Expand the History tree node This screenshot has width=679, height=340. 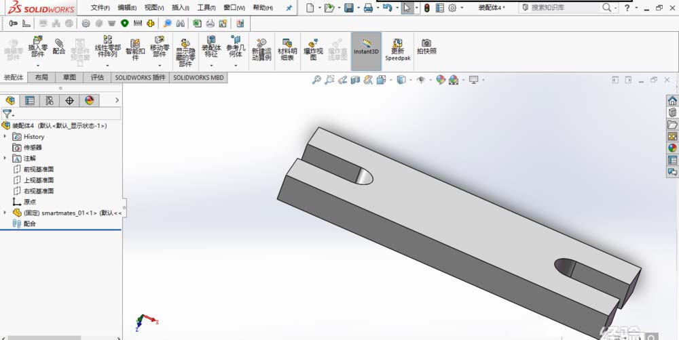tap(5, 137)
